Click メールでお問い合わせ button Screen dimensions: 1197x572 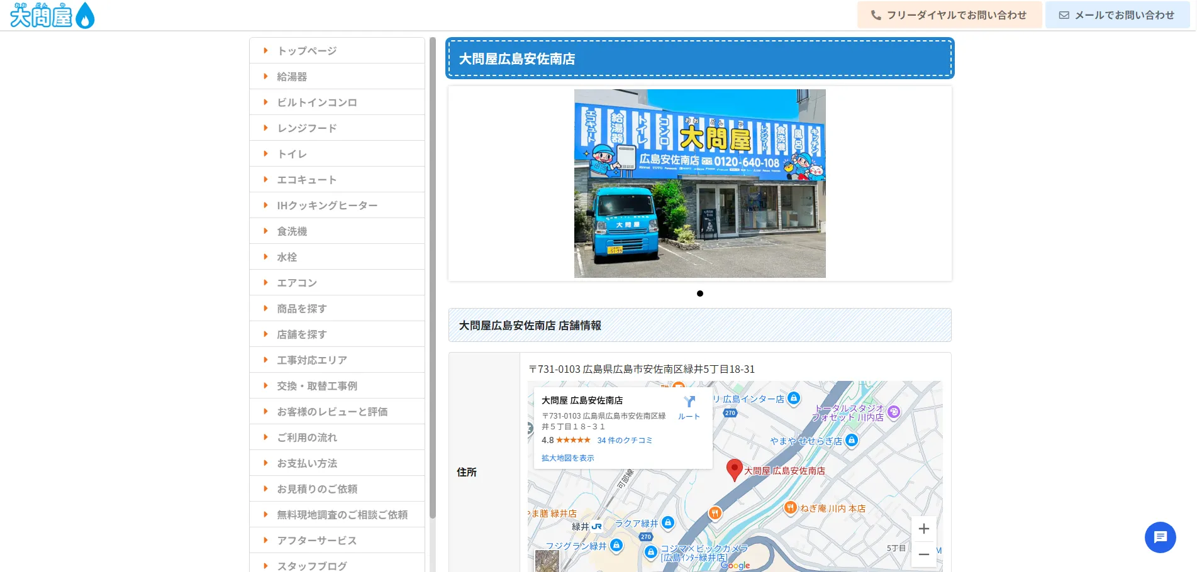click(x=1117, y=15)
